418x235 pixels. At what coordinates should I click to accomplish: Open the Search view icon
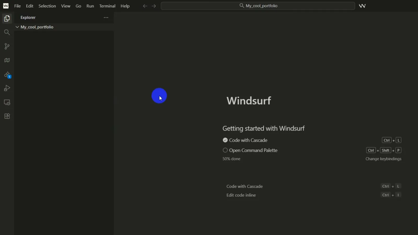(7, 32)
